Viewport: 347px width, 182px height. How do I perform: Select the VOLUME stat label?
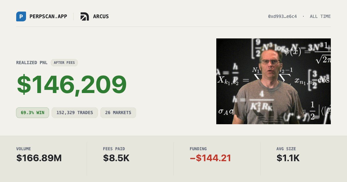[23, 149]
